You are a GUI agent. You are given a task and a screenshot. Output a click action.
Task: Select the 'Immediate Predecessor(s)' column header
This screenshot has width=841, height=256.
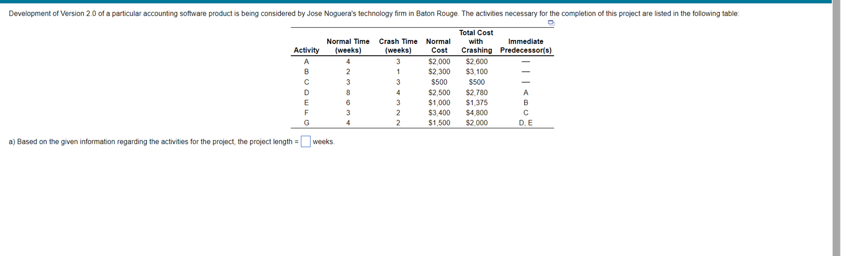click(526, 46)
